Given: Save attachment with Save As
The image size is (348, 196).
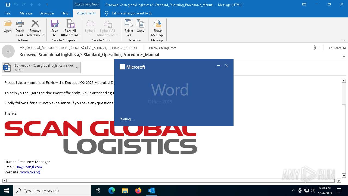Looking at the screenshot, I should coord(54,28).
